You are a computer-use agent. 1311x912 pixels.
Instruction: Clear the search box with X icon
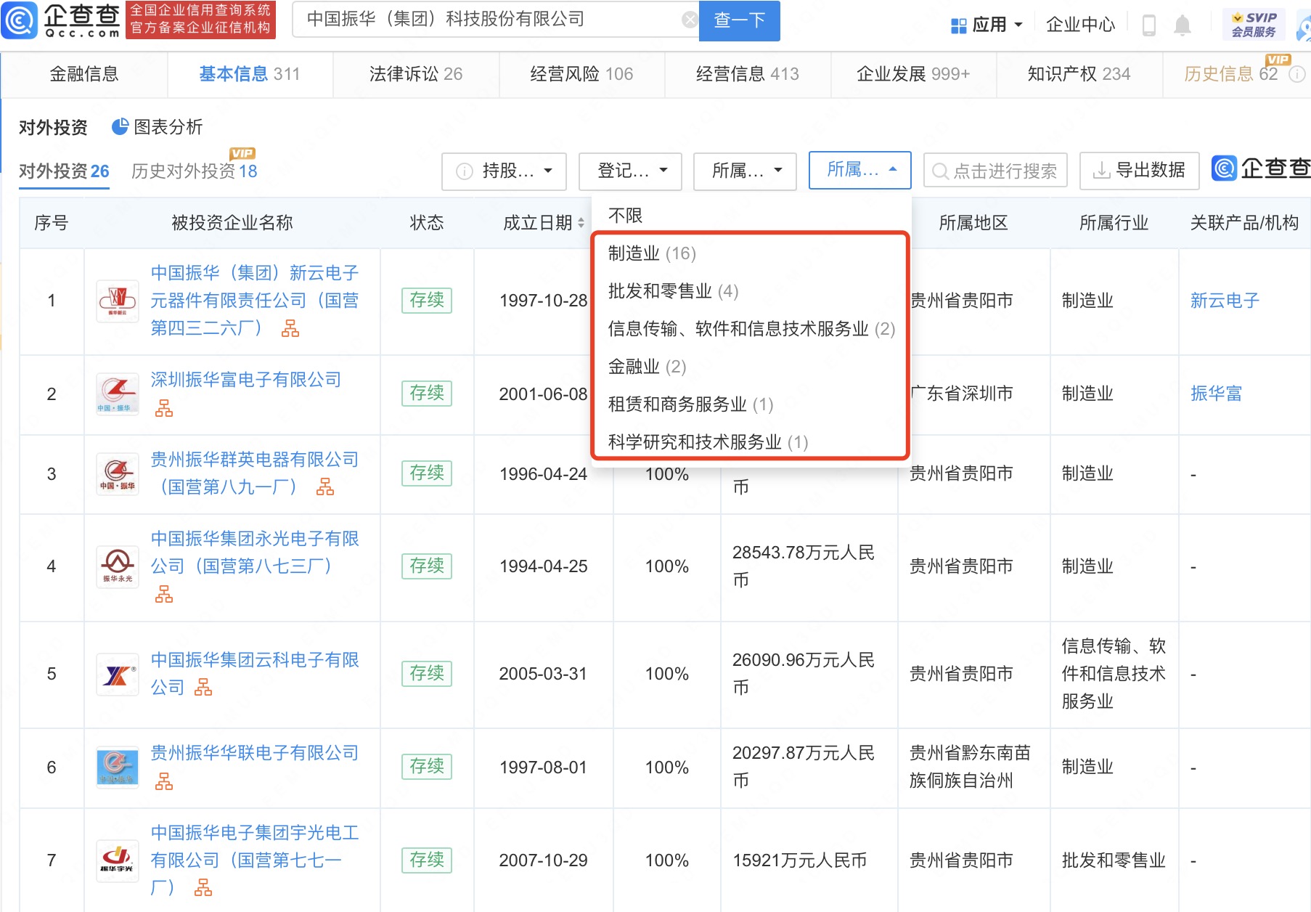point(690,20)
